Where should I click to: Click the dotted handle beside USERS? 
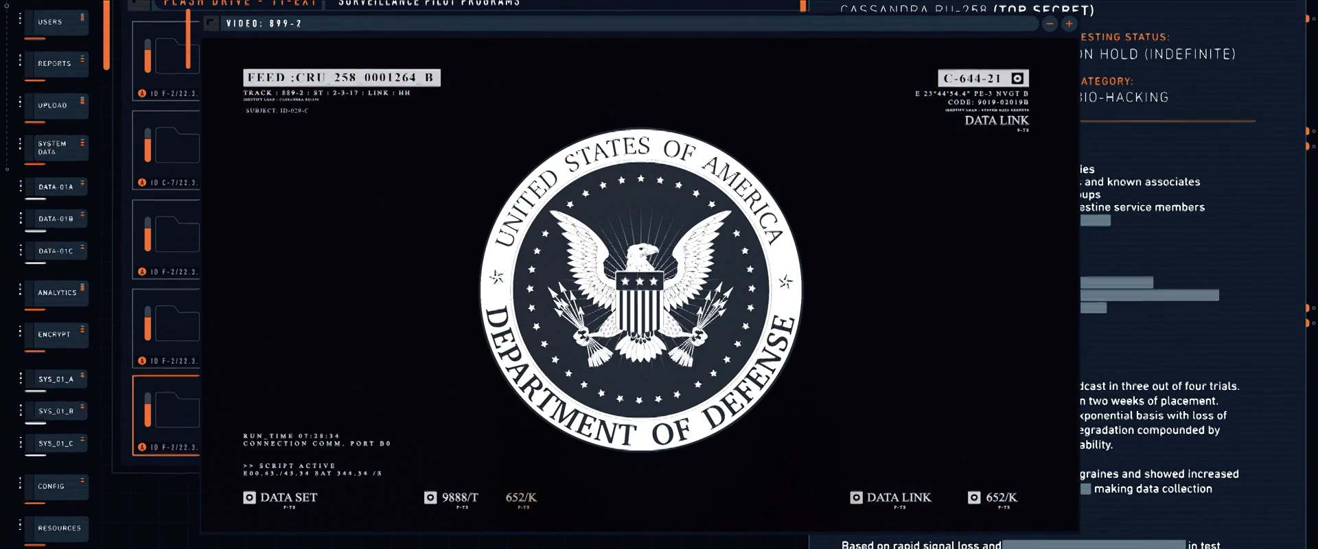click(x=20, y=19)
